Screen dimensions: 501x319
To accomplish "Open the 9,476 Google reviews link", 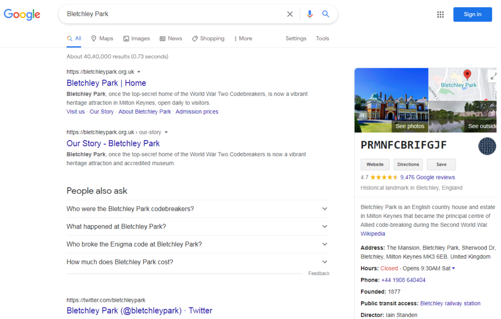I will (428, 177).
